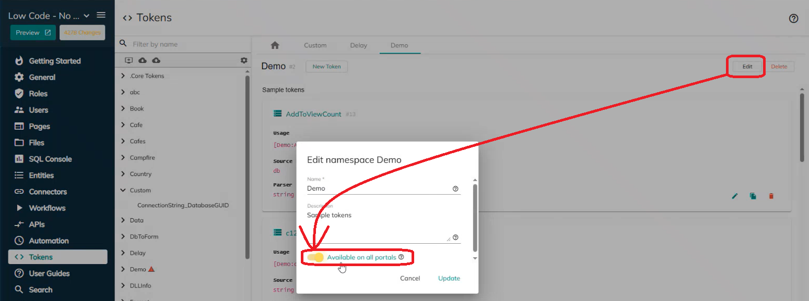
Task: Switch to the Delay tab
Action: click(x=358, y=45)
